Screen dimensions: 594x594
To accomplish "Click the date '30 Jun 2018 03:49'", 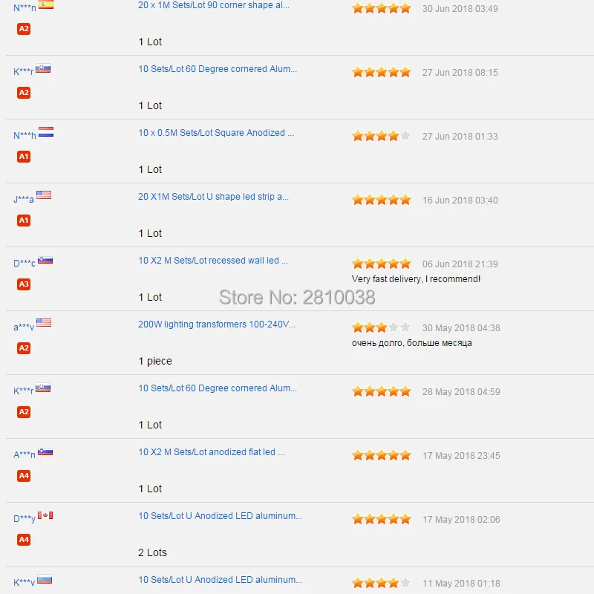I will 460,9.
